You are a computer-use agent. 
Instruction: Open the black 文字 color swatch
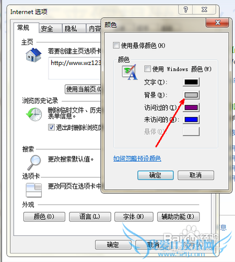(191, 82)
